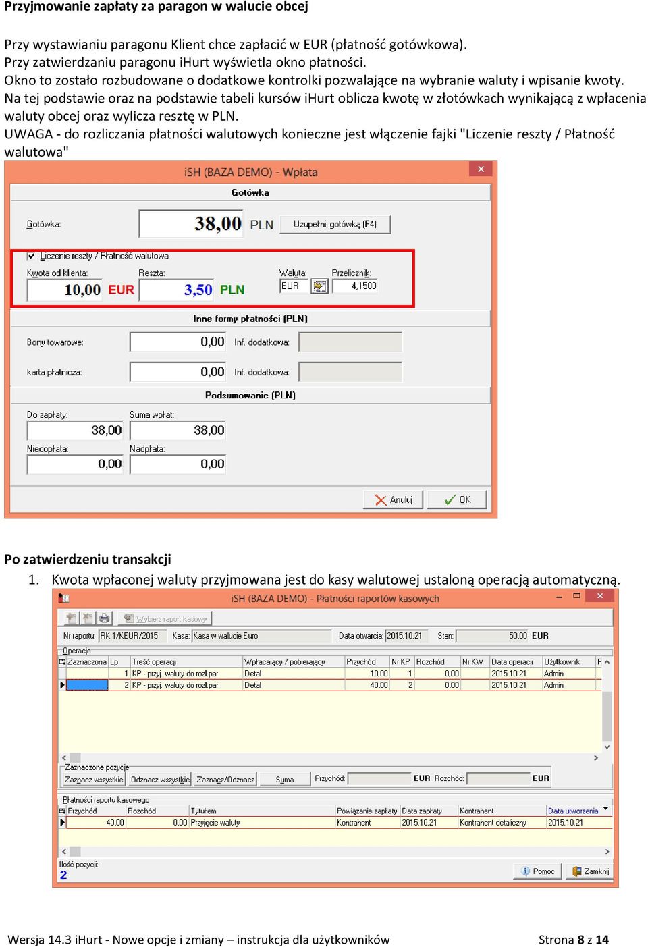Click the Zaznacz wszystkie button
The image size is (648, 947).
point(94,779)
